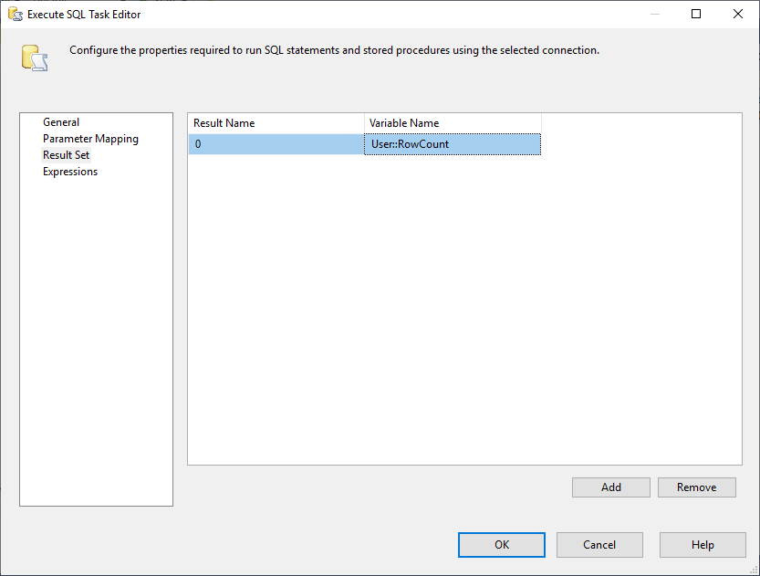Select the Result Set page
The height and width of the screenshot is (576, 760).
pos(66,155)
